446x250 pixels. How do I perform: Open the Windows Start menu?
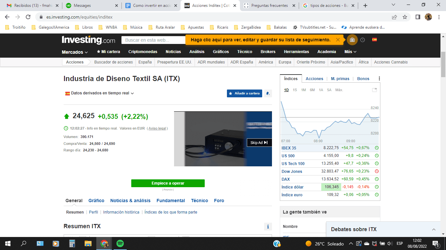pos(8,243)
